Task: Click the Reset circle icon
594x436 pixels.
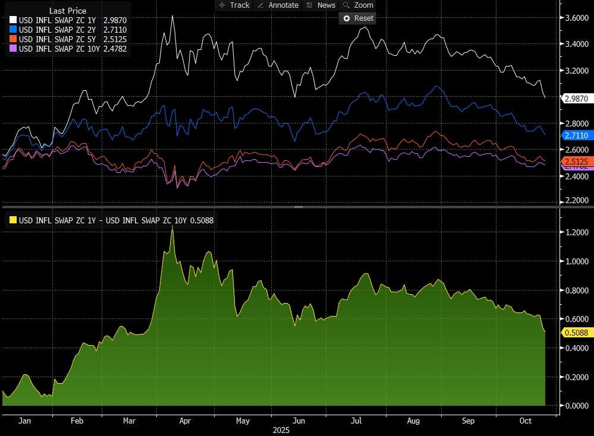Action: (346, 18)
